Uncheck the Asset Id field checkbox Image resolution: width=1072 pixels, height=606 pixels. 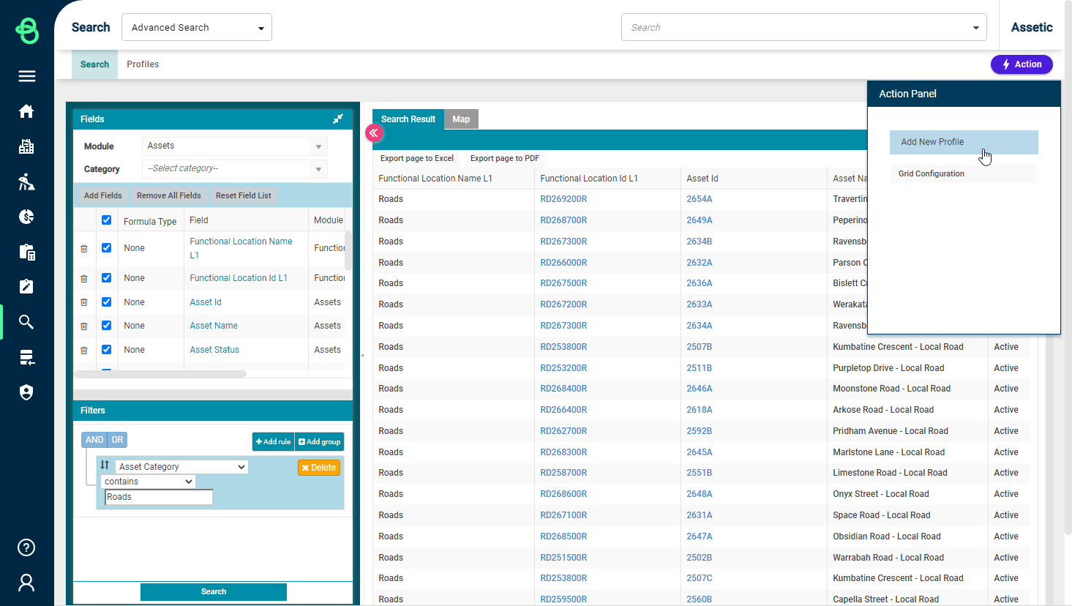pyautogui.click(x=107, y=302)
